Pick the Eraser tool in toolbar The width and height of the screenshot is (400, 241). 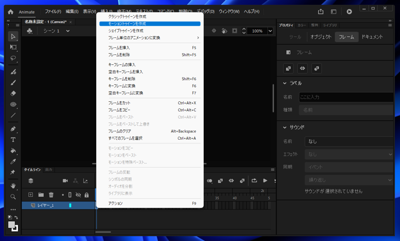click(x=13, y=93)
